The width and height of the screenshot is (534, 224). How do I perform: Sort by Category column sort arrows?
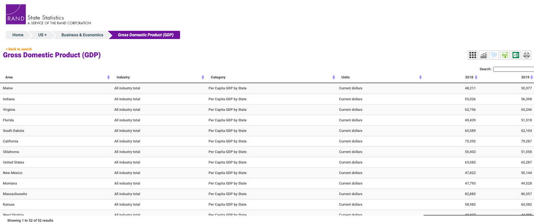[x=333, y=77]
